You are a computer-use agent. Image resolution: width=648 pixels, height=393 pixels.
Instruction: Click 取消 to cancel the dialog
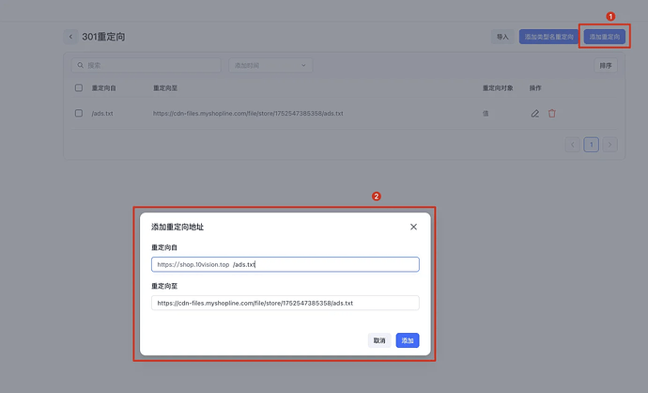378,340
